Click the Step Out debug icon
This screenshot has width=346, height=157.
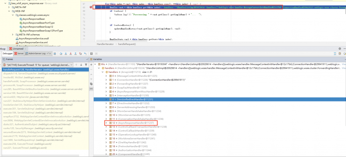click(75, 53)
